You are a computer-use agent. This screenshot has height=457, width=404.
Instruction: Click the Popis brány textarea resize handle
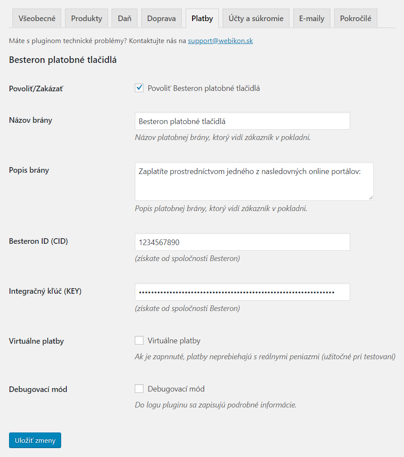pos(371,198)
